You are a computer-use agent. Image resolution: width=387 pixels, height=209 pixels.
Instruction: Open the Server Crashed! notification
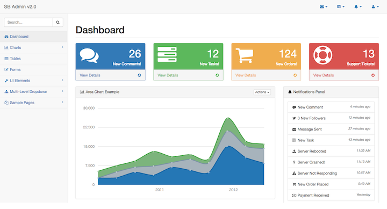pyautogui.click(x=331, y=162)
